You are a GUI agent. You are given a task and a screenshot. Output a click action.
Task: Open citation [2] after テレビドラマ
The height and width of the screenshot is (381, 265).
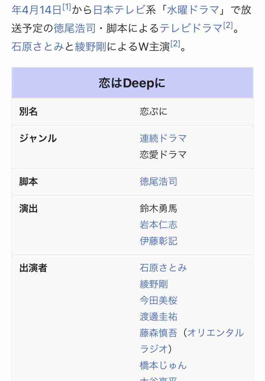tap(228, 25)
